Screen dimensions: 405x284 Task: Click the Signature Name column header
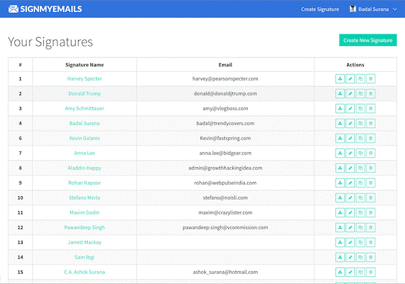[x=84, y=65]
